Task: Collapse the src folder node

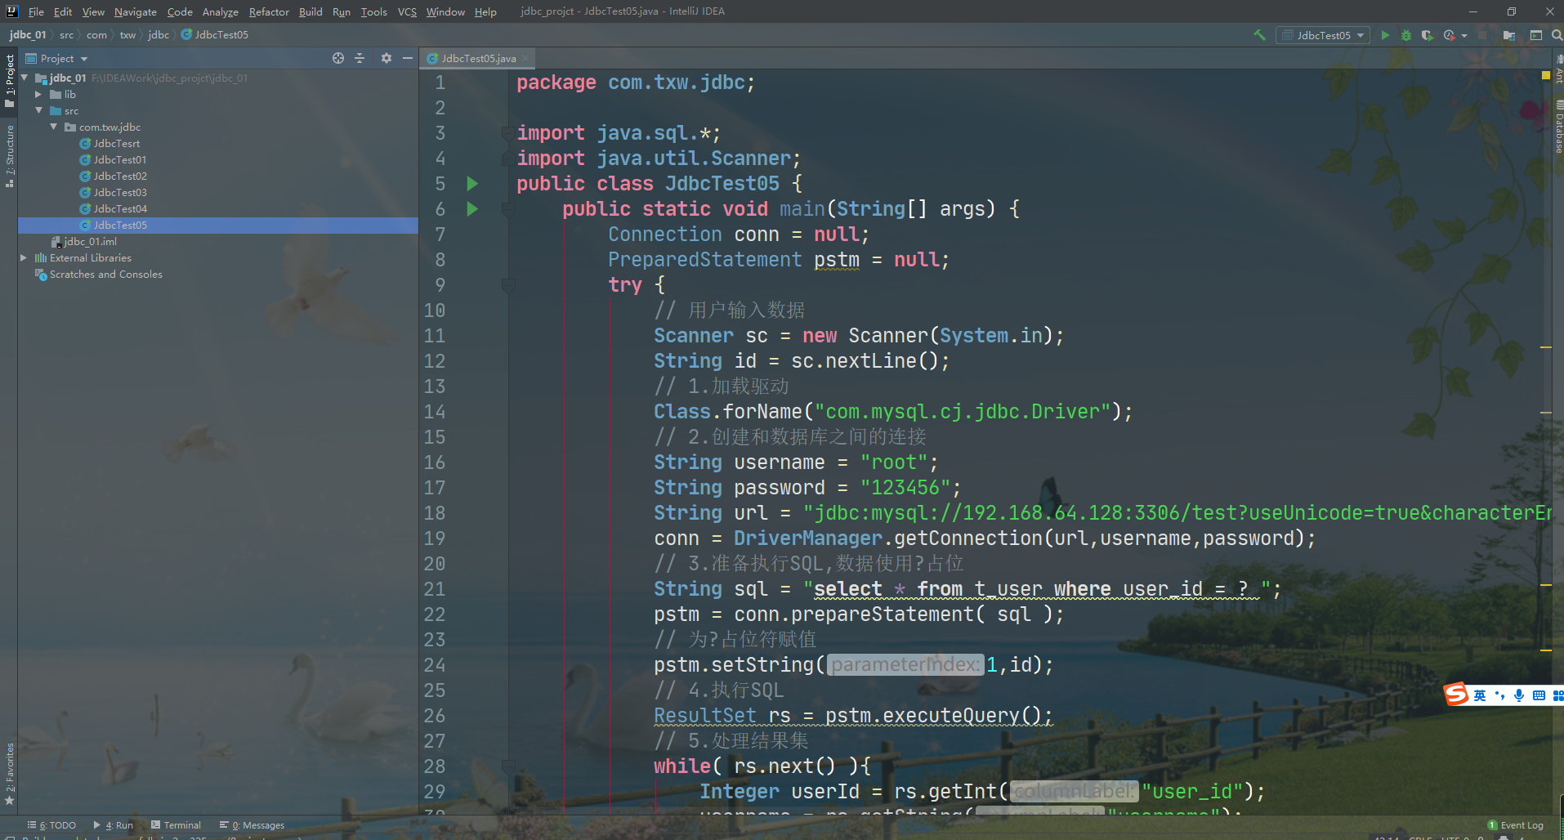Action: (38, 110)
